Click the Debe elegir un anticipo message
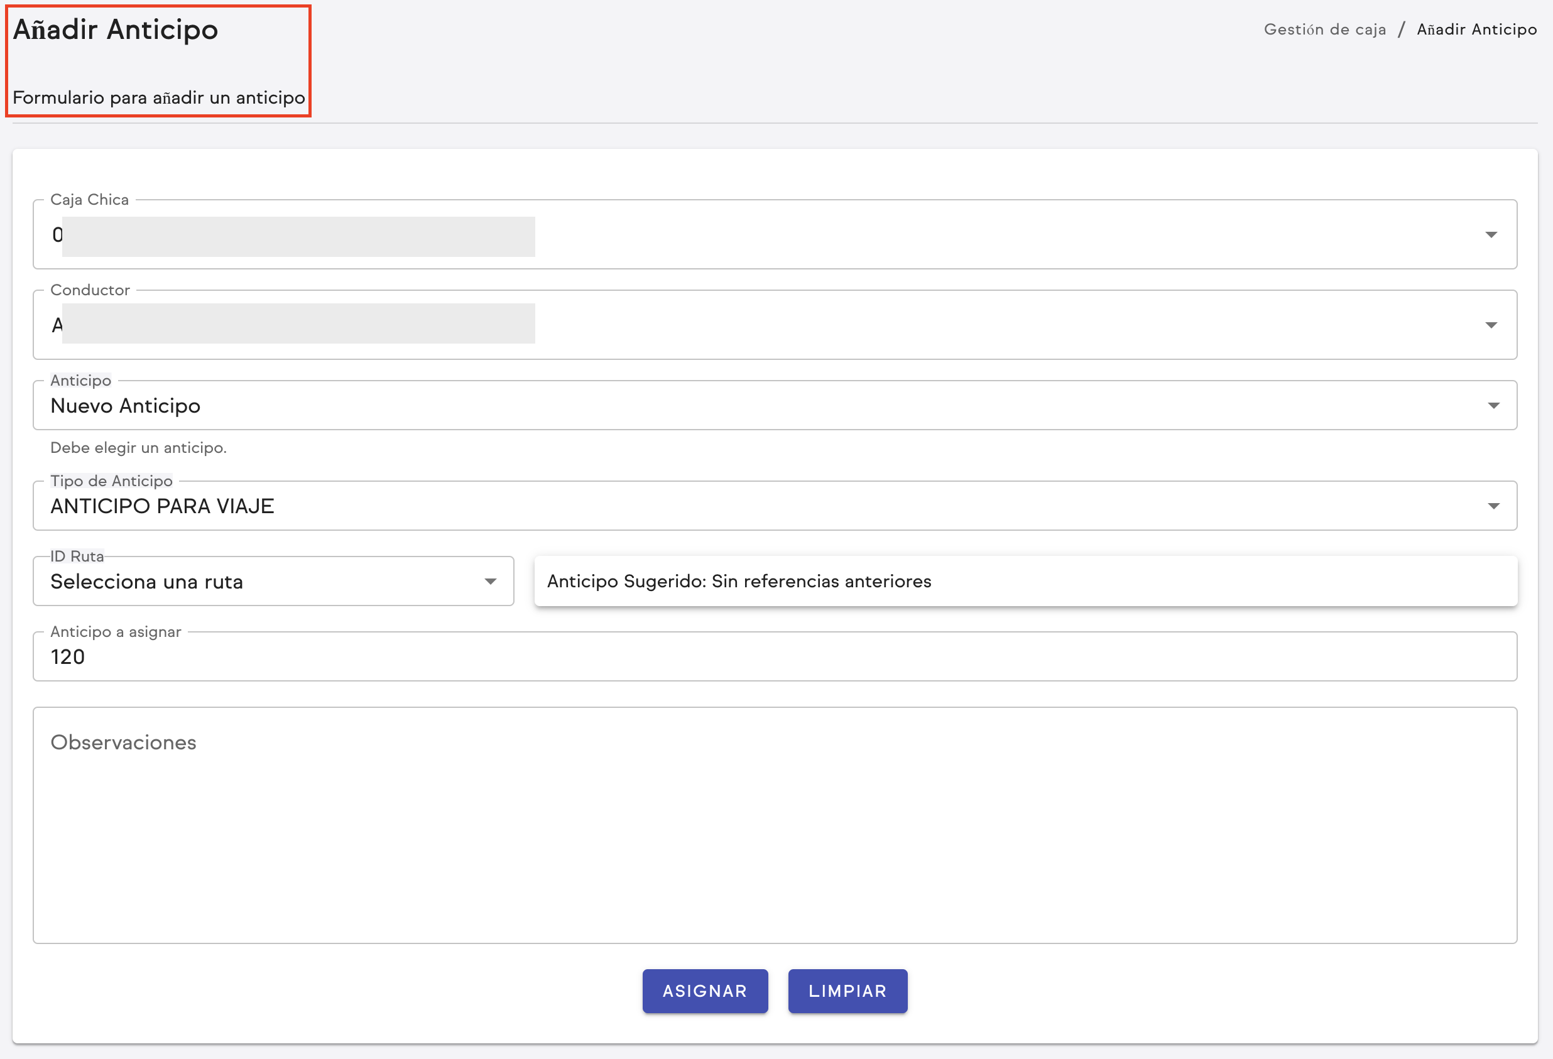 (x=138, y=448)
